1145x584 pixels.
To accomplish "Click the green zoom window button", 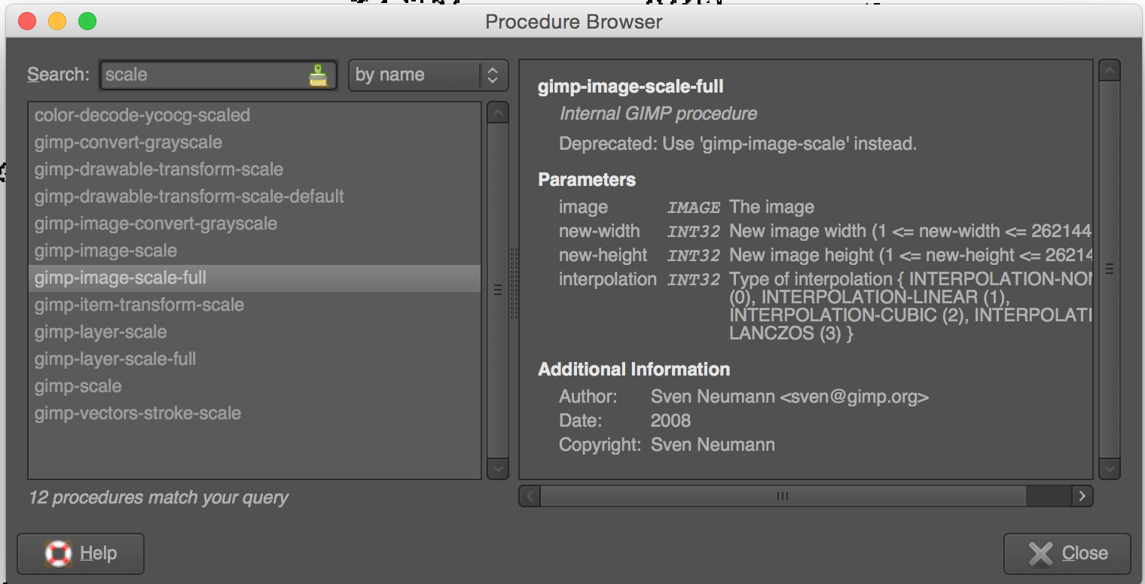I will point(87,21).
